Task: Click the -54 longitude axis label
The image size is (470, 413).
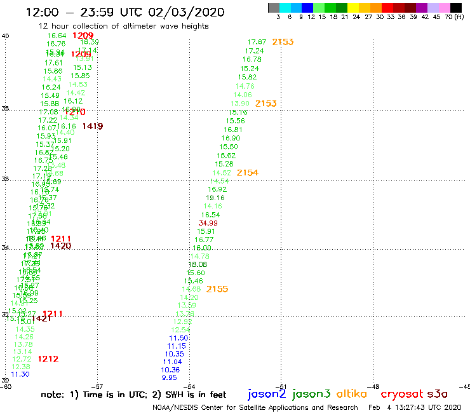Action: coord(189,387)
